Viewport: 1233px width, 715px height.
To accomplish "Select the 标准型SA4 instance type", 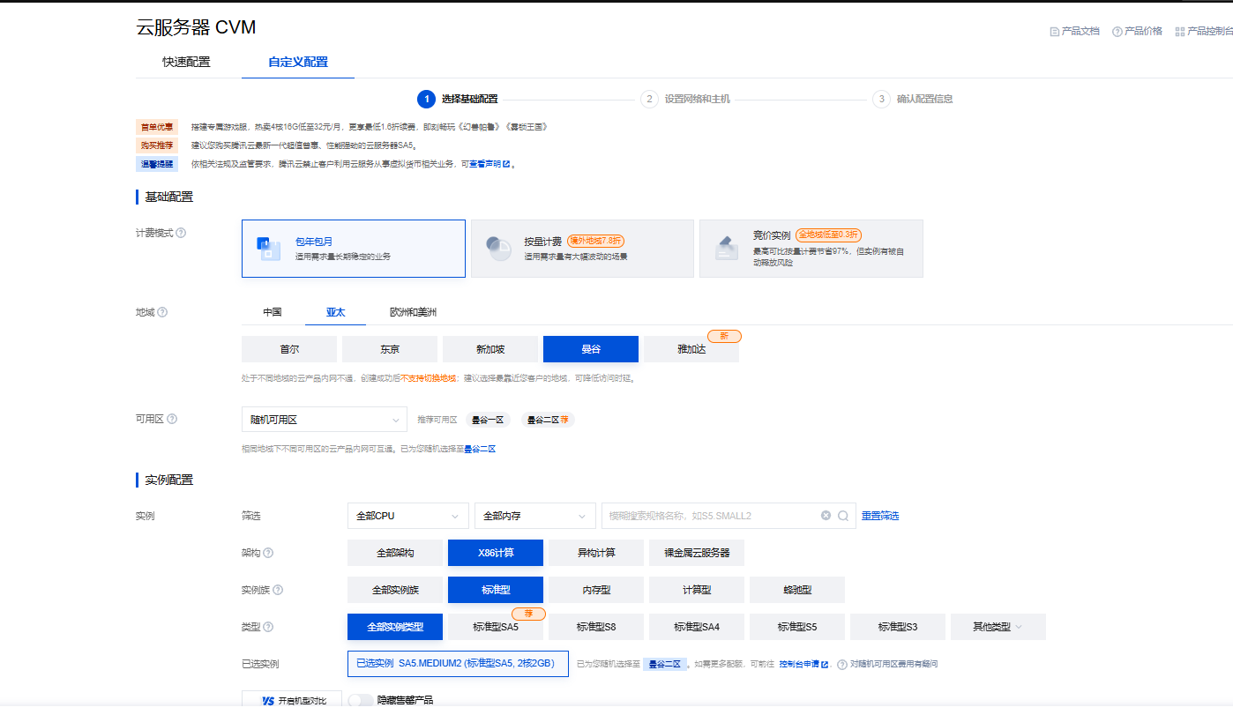I will pos(697,627).
